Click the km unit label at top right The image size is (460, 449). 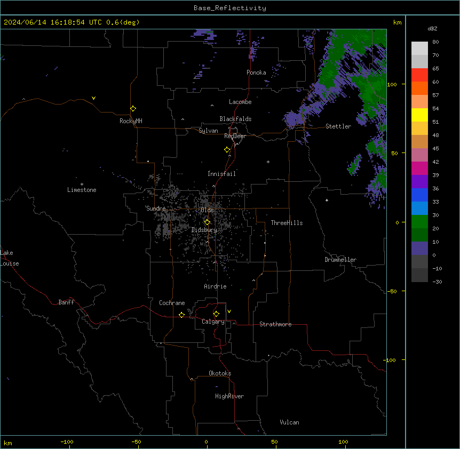pos(397,22)
